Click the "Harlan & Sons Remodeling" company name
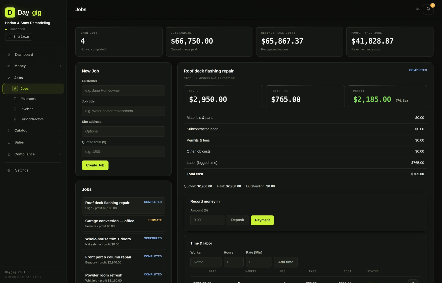The image size is (442, 283). click(x=28, y=23)
